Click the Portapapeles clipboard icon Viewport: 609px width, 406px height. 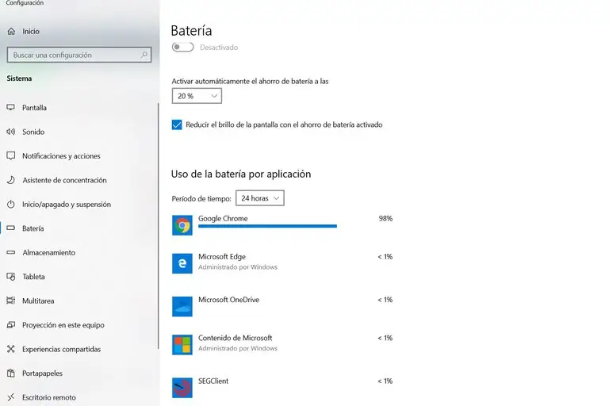pos(11,373)
